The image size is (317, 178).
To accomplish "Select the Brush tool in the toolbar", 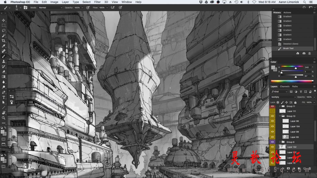I will (3, 56).
